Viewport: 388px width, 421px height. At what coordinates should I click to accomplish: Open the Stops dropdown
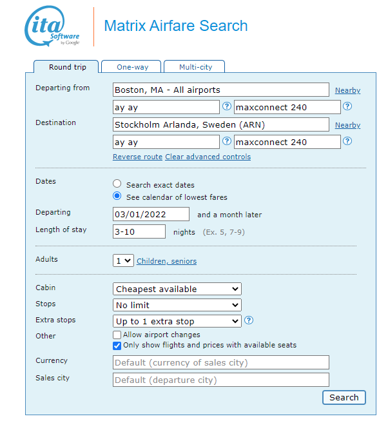point(177,305)
